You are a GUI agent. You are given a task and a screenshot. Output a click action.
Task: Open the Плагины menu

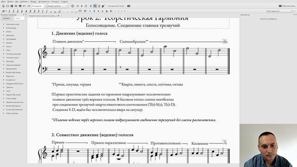pos(55,1)
